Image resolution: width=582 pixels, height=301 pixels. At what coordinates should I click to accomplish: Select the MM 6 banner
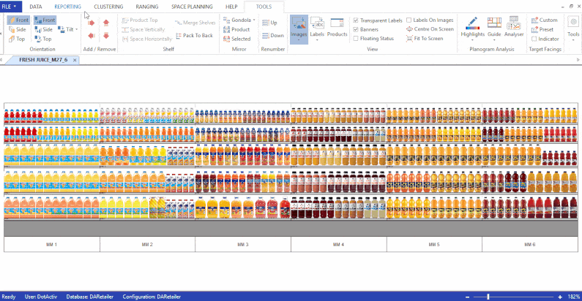click(530, 245)
